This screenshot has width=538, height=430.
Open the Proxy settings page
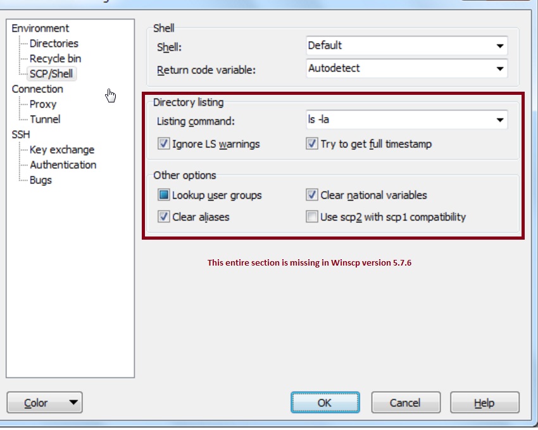click(x=43, y=104)
